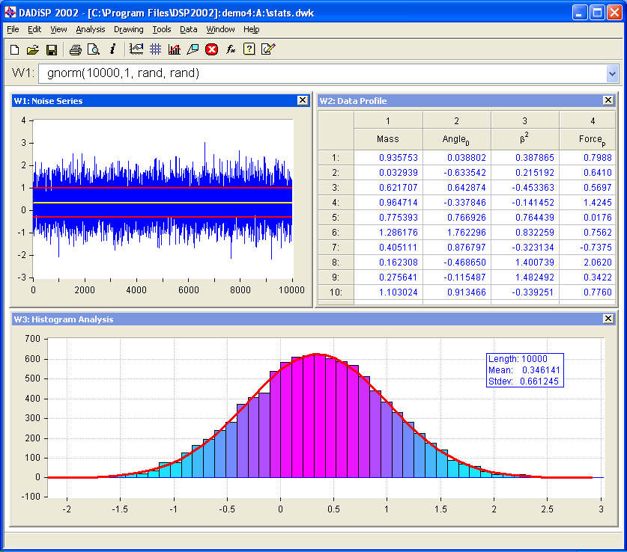The image size is (627, 552).
Task: Open the File menu
Action: 13,29
